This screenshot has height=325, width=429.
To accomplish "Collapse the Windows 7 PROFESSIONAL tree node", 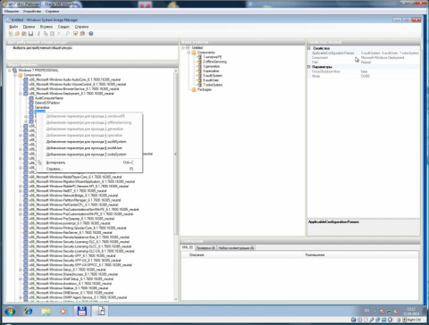I will click(x=10, y=71).
